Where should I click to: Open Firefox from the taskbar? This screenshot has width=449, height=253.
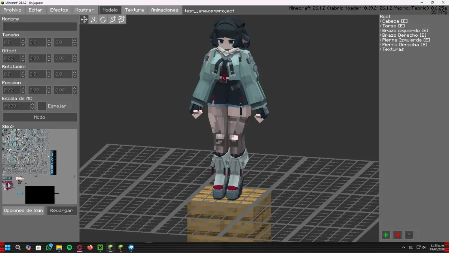point(90,247)
